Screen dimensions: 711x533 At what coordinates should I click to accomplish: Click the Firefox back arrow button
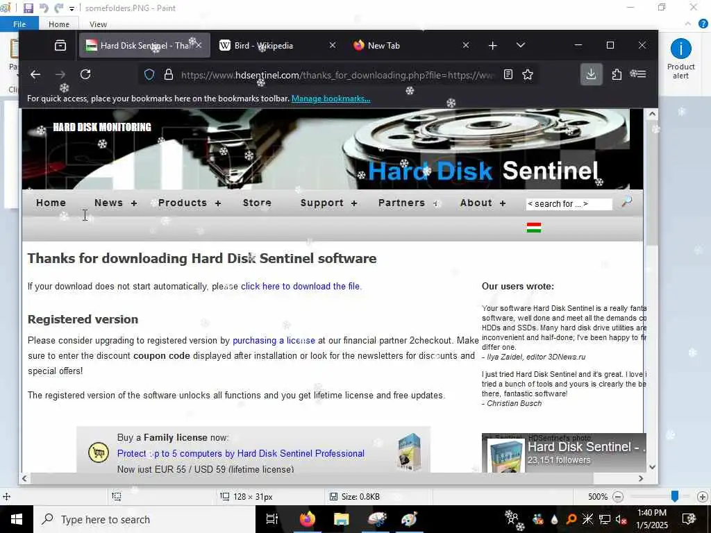point(35,74)
